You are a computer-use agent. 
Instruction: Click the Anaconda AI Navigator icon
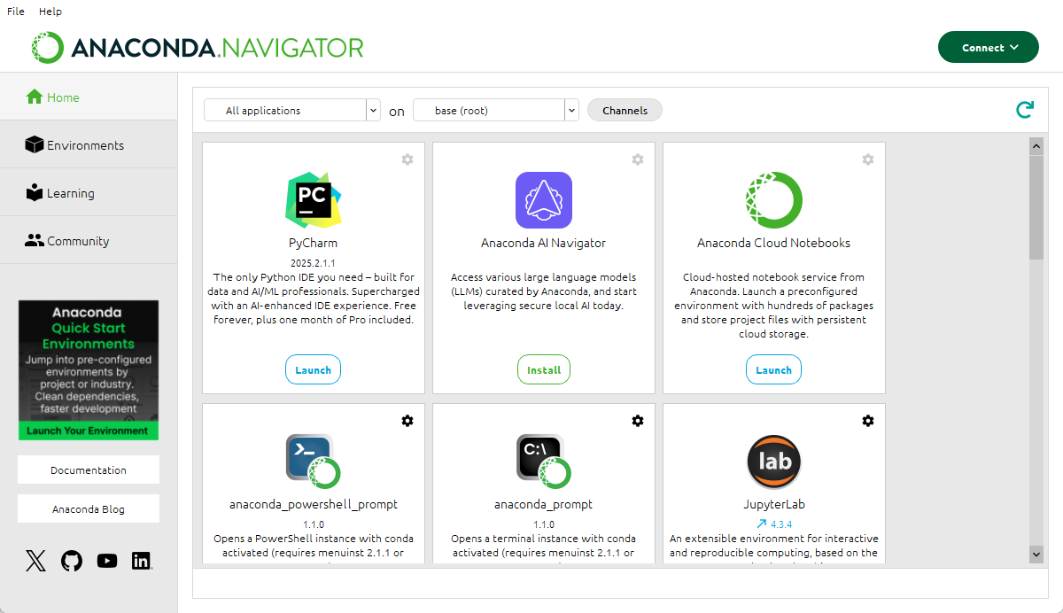coord(544,200)
